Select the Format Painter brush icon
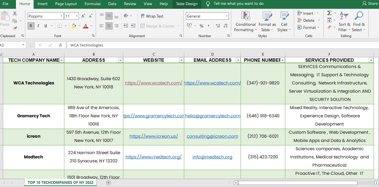Image resolution: width=379 pixels, height=187 pixels. coord(15,28)
